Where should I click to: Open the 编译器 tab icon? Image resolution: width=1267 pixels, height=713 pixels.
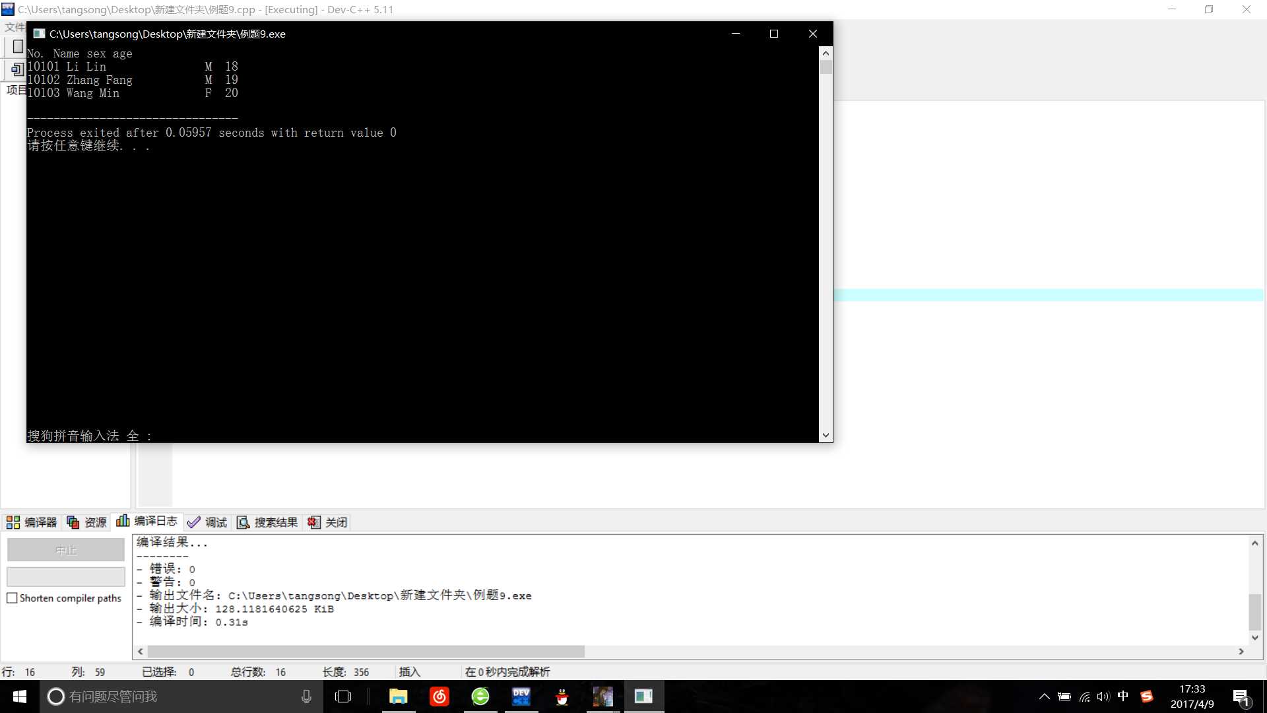click(x=13, y=522)
